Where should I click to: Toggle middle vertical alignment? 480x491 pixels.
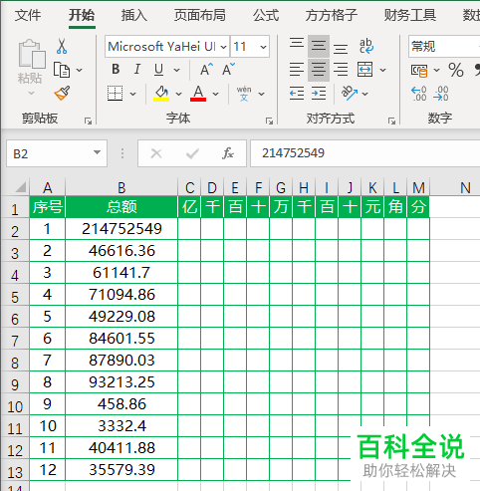[319, 46]
